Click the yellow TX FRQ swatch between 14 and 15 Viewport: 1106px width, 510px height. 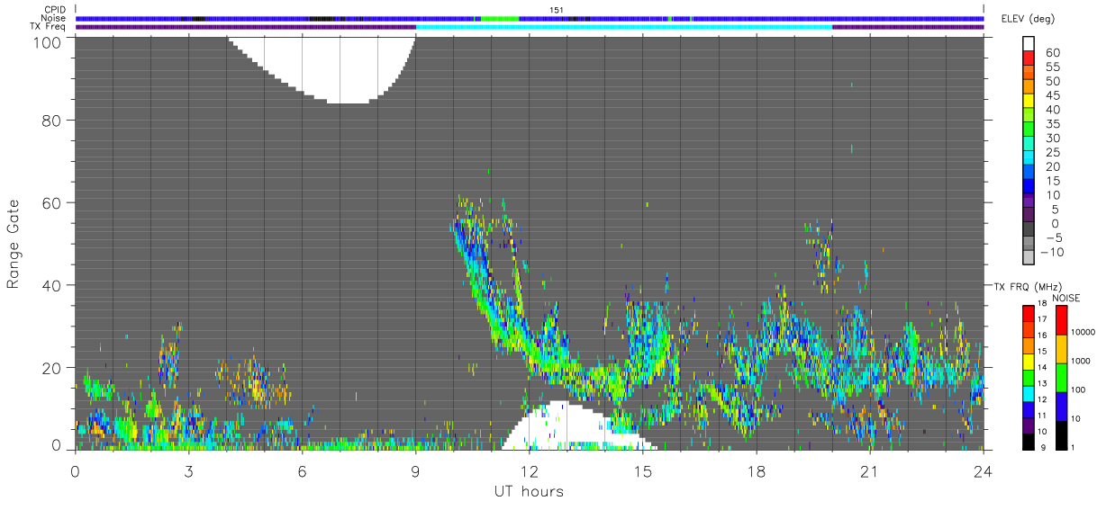(x=1029, y=361)
